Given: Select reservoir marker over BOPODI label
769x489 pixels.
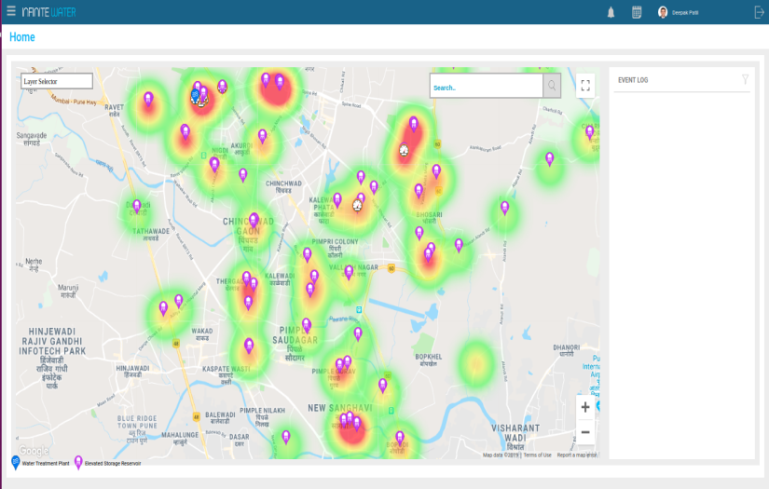Looking at the screenshot, I should point(400,438).
